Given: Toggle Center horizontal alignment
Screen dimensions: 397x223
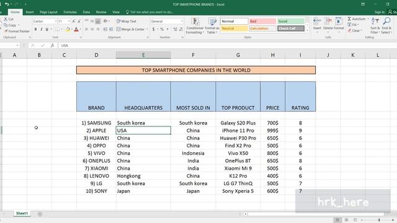Looking at the screenshot, I should tap(92, 29).
